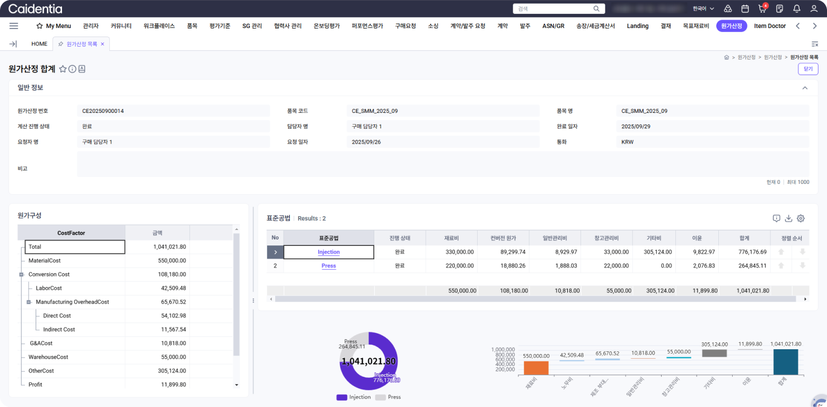Open the Injection process link
This screenshot has height=407, width=827.
pyautogui.click(x=329, y=252)
